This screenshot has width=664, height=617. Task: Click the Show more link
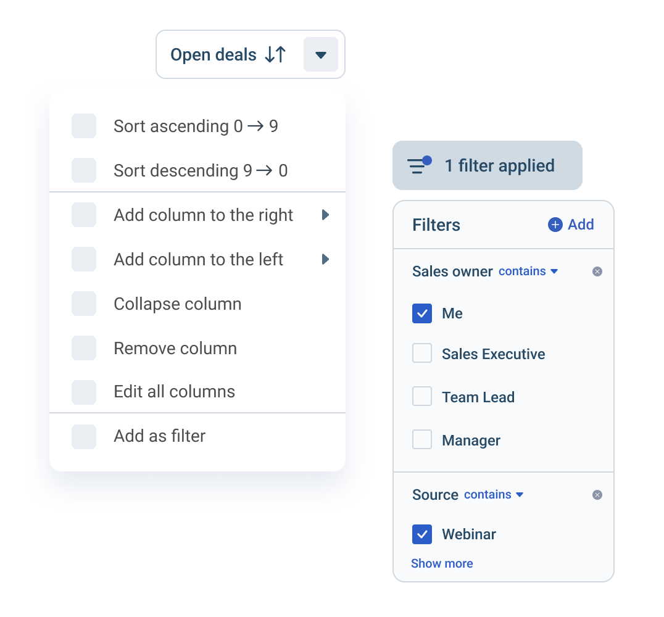[x=442, y=563]
